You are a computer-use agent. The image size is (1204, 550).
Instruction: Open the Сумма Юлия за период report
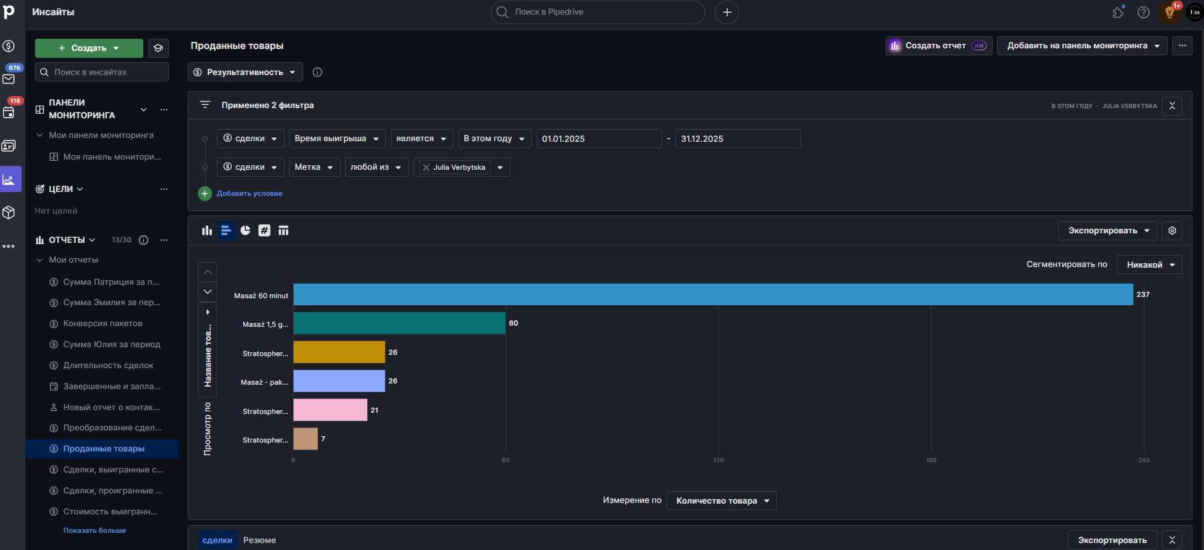[x=112, y=344]
